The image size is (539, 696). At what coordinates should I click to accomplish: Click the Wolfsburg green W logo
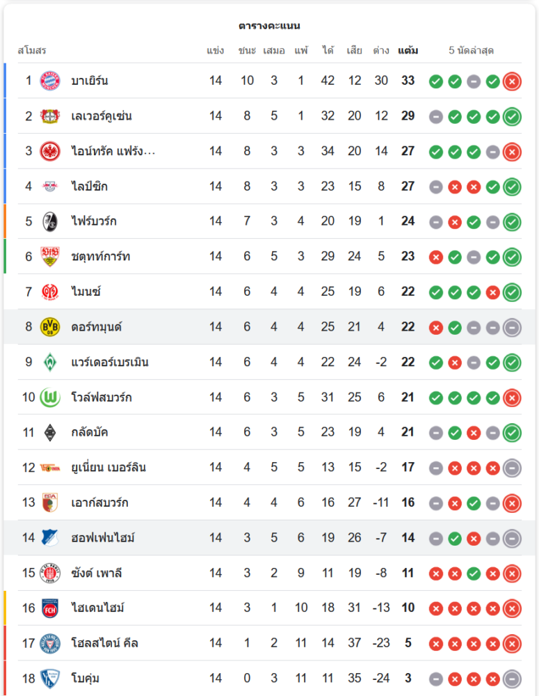[x=50, y=397]
